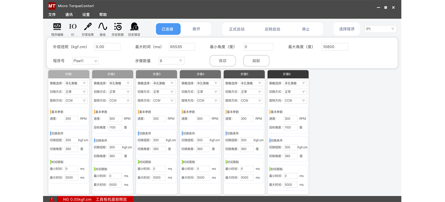Open the P1 program selection dropdown
This screenshot has height=202, width=445.
[380, 29]
